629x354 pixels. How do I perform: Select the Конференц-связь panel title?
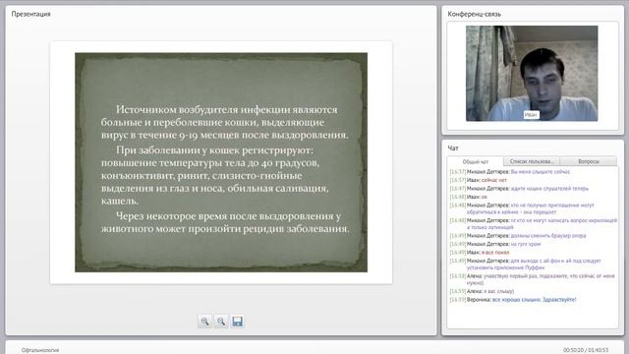474,14
